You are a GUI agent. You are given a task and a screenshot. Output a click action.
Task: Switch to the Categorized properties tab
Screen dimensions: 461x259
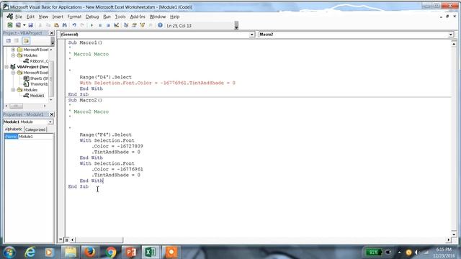(35, 129)
